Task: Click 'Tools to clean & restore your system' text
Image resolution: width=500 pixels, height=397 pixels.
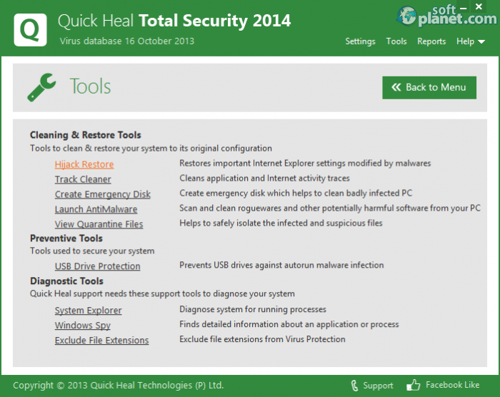Action: pos(151,149)
